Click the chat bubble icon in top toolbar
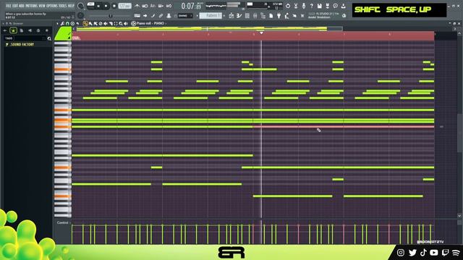This screenshot has width=463, height=260. [x=336, y=6]
